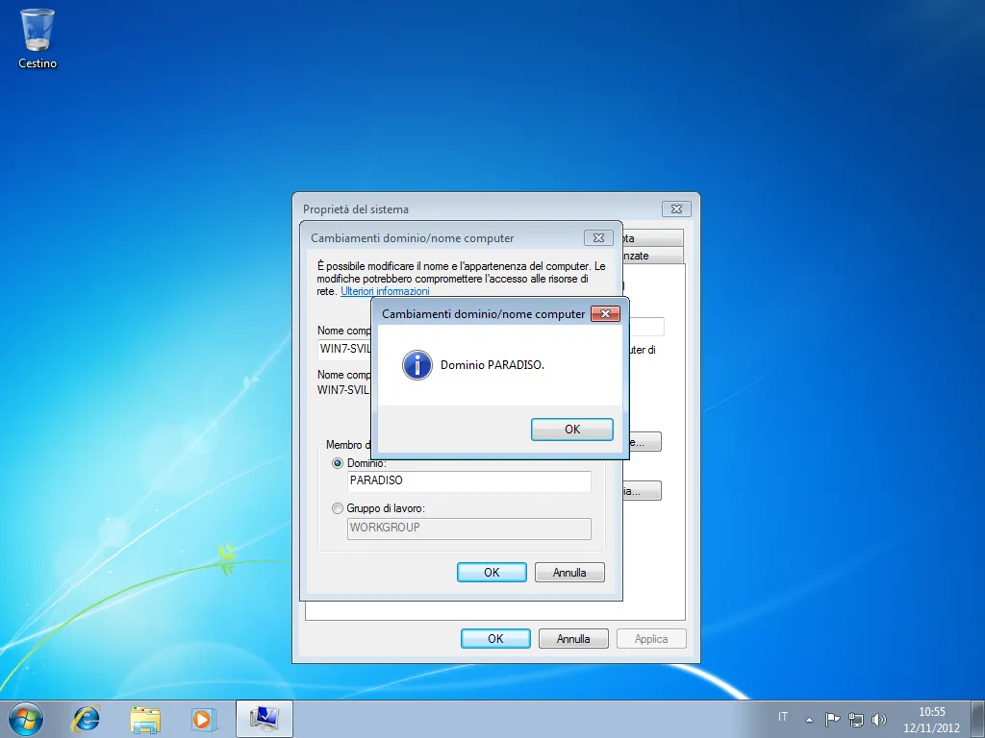Launch Windows Media Player from the taskbar

pyautogui.click(x=204, y=719)
